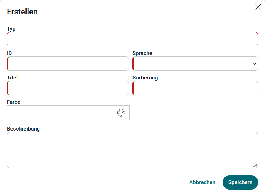
Task: Click the Beschreibung textarea resize handle
Action: 255,165
